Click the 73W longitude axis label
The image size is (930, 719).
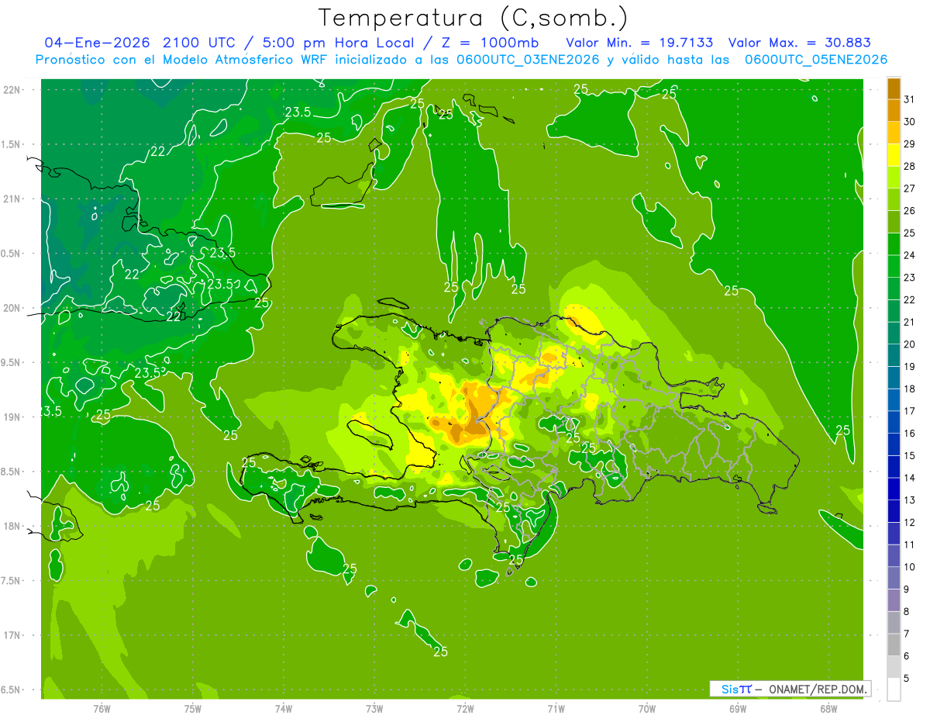pos(374,710)
